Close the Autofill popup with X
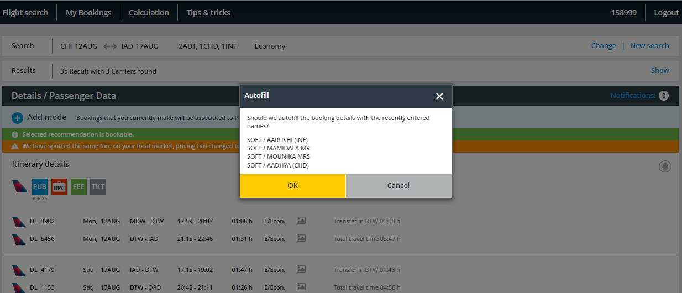The height and width of the screenshot is (293, 682). [439, 96]
